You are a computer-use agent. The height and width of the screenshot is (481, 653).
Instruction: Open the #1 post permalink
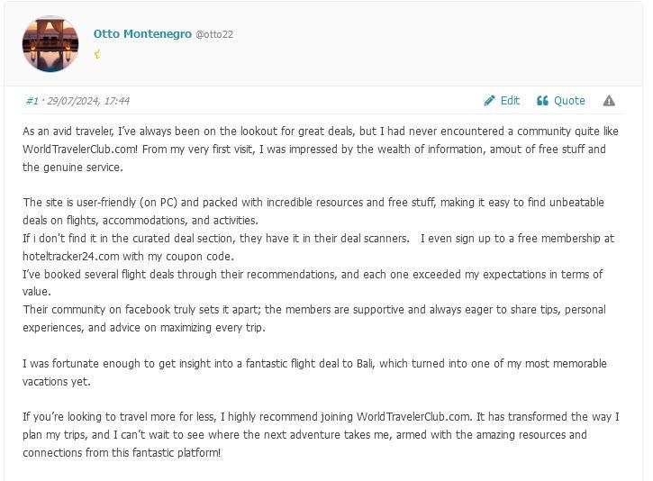[32, 101]
